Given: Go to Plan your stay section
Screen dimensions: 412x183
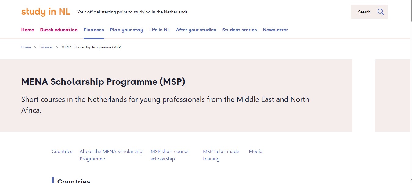Looking at the screenshot, I should (x=126, y=30).
